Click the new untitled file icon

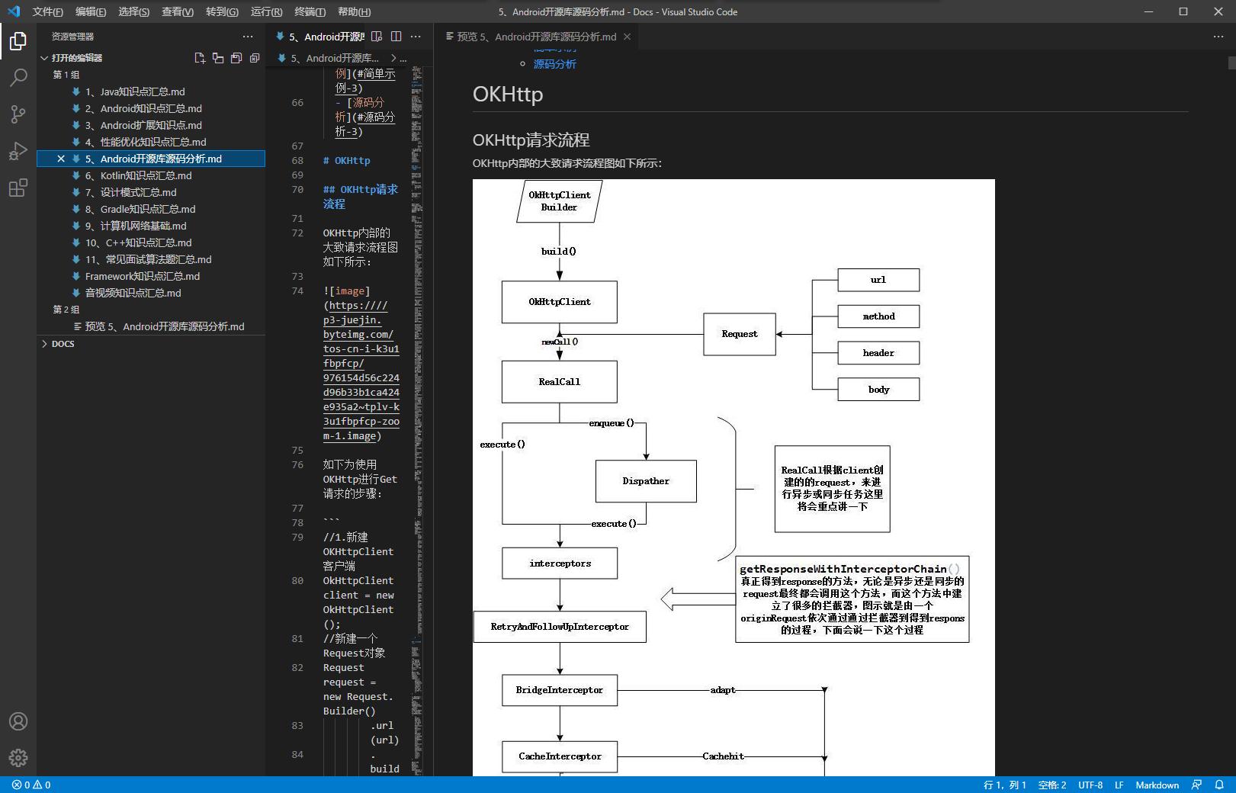click(x=200, y=58)
